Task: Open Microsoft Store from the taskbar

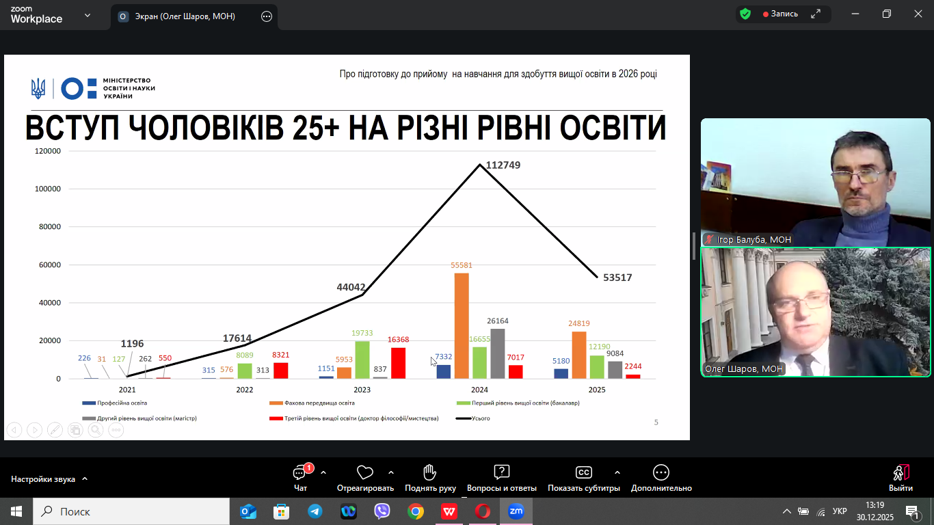Action: pos(281,511)
